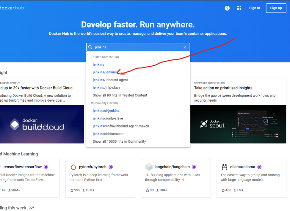Click download icon on ollama card
The width and height of the screenshot is (290, 211).
(235, 190)
